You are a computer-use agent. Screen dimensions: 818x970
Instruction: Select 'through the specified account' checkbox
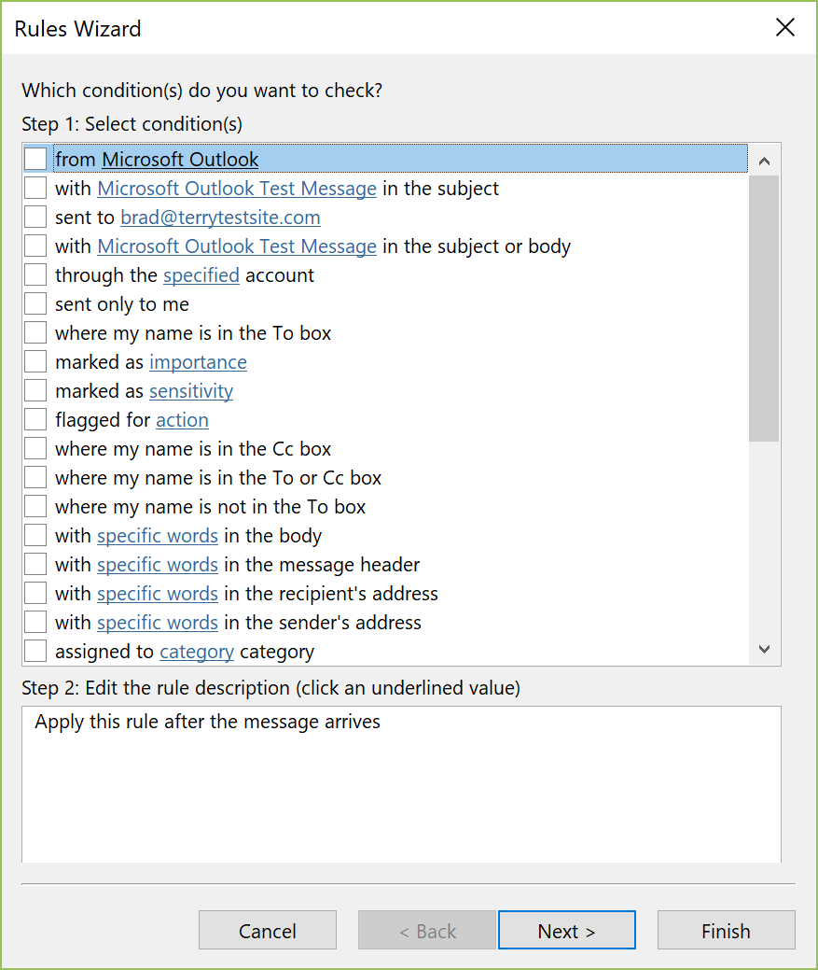click(35, 275)
